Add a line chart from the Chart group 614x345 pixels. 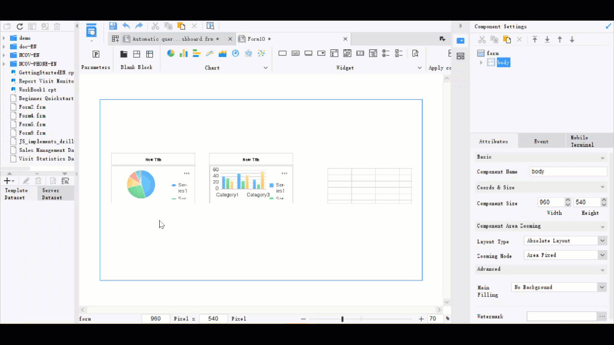point(209,53)
